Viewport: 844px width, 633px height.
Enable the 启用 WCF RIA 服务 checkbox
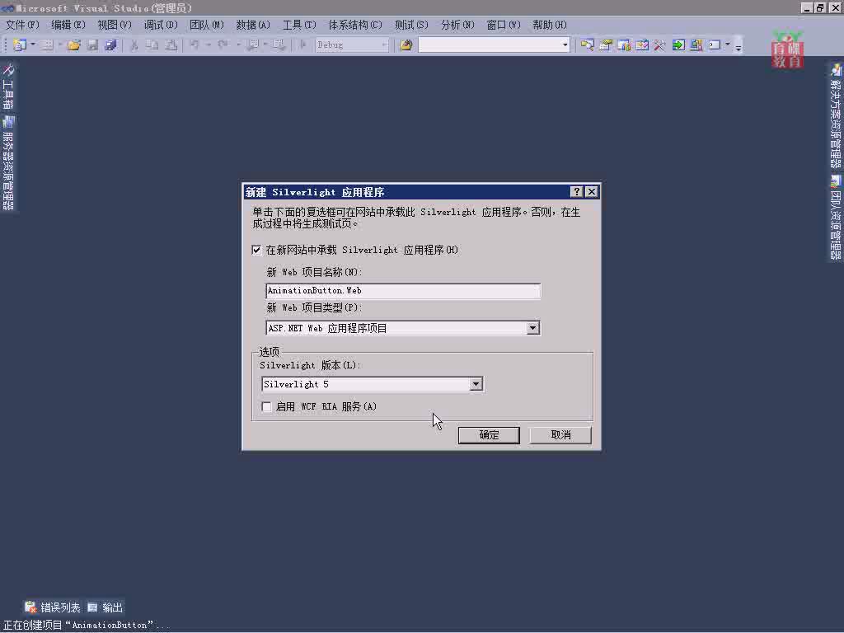click(266, 407)
